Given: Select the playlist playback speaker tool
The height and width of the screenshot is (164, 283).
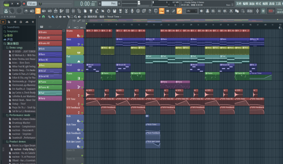Looking at the screenshot, I should click(x=79, y=17).
